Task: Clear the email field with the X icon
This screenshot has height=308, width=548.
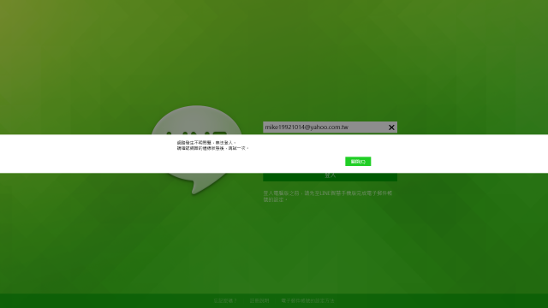Action: [x=391, y=127]
